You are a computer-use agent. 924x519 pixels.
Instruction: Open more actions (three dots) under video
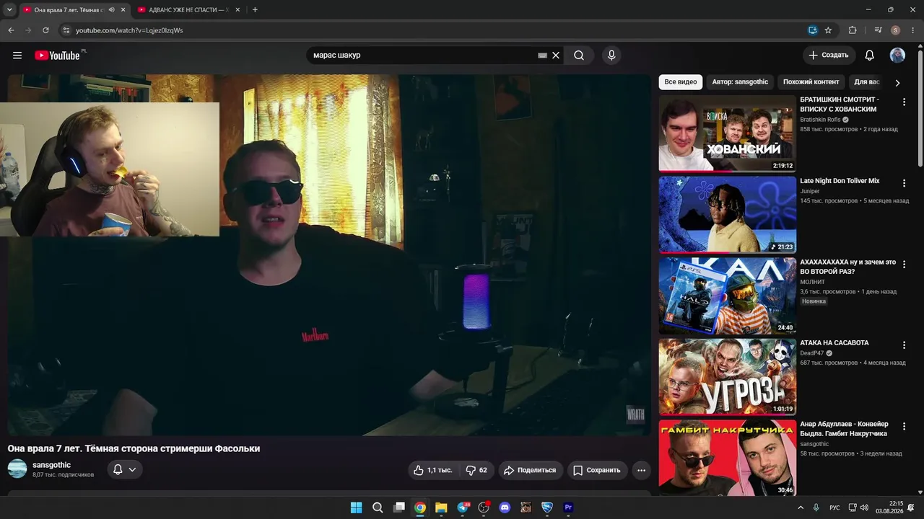641,470
